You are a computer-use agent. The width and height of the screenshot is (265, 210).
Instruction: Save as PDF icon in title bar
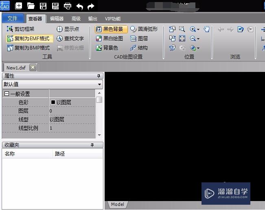point(55,6)
